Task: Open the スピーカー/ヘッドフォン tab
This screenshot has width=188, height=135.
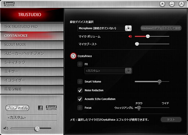Action: (32, 54)
